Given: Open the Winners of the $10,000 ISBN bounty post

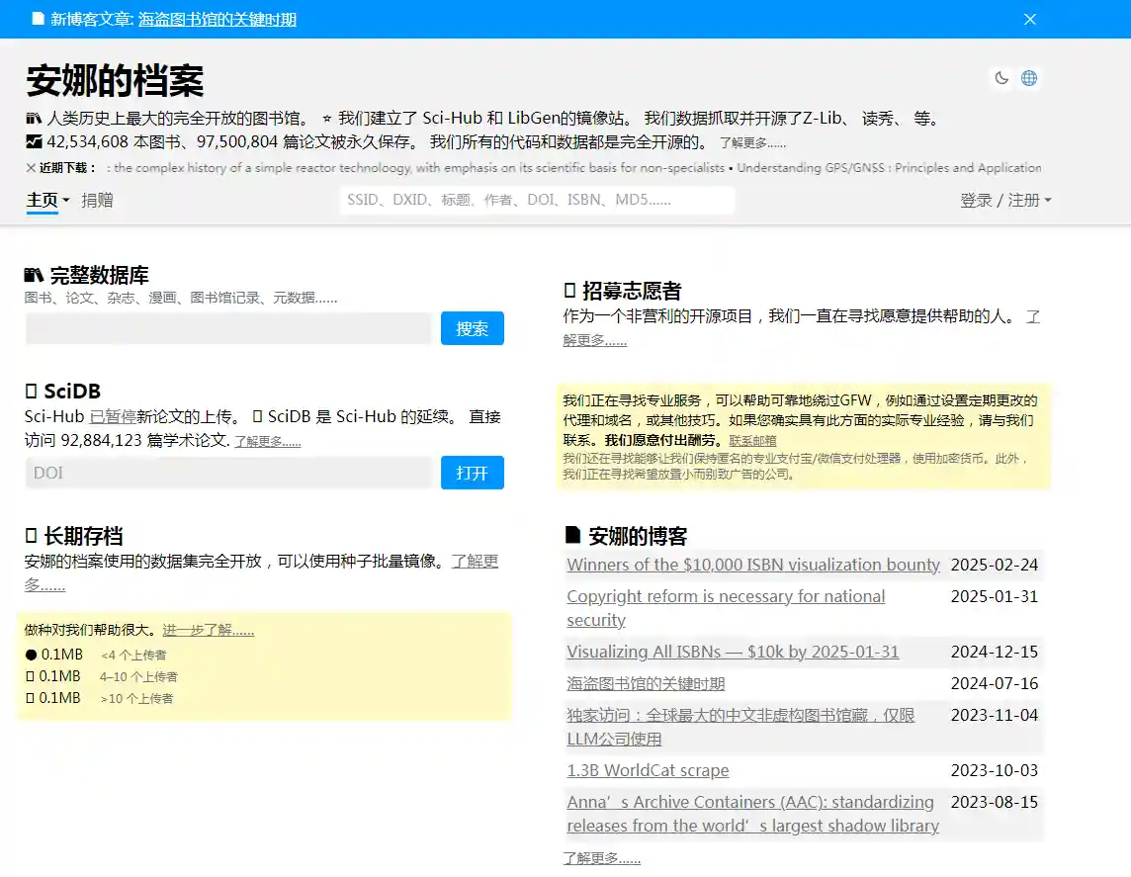Looking at the screenshot, I should tap(752, 566).
